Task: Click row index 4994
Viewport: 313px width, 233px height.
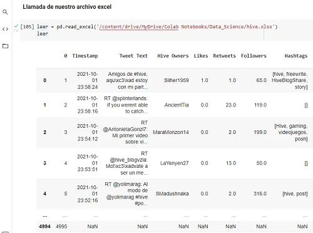Action: 44,226
